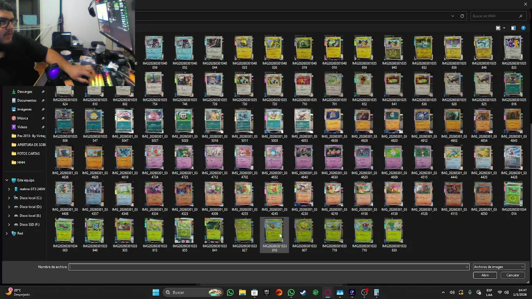Click the Cancelar button

click(x=513, y=275)
